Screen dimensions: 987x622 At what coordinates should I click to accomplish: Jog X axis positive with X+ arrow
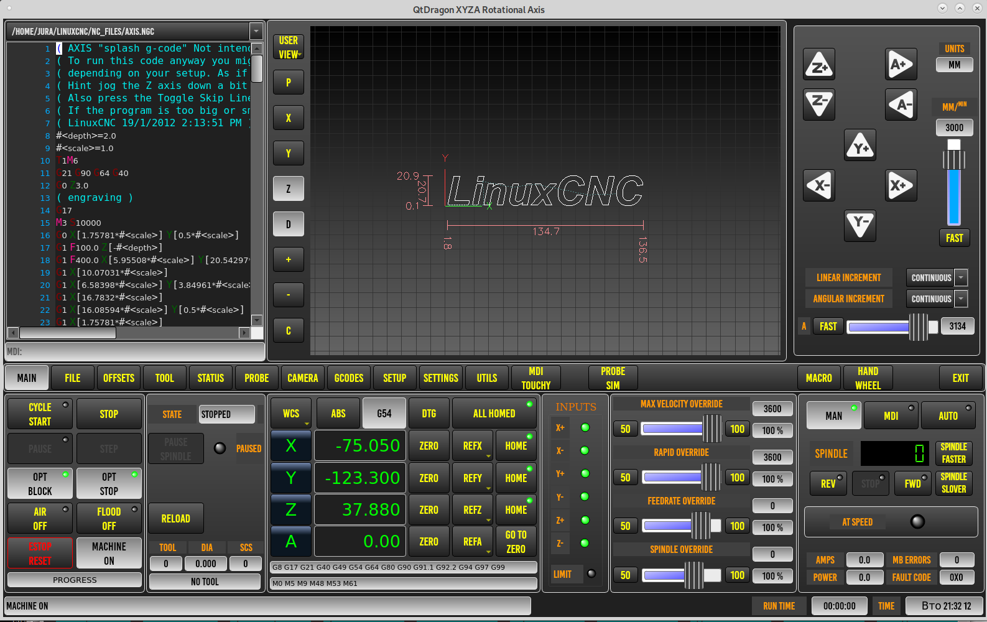pyautogui.click(x=901, y=185)
